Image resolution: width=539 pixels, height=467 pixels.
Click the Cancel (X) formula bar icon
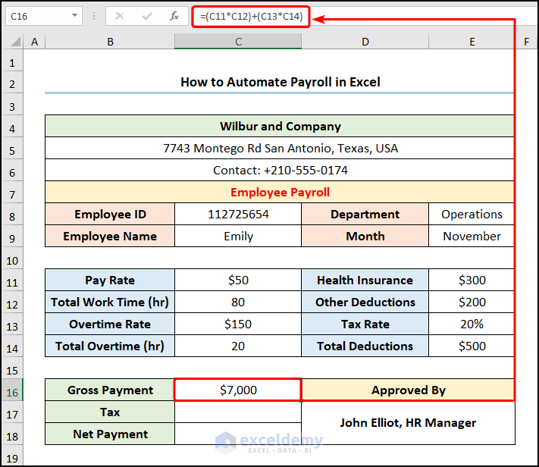coord(119,15)
